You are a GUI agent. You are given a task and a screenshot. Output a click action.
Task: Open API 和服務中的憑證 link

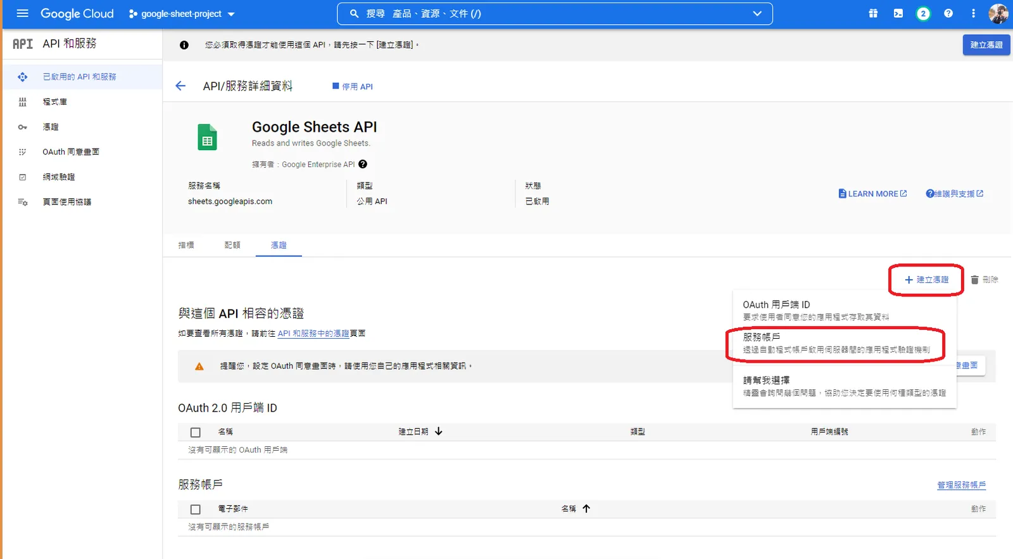point(313,333)
